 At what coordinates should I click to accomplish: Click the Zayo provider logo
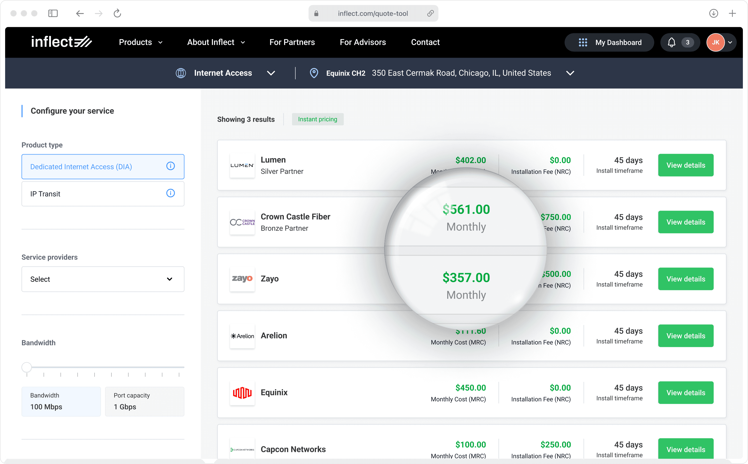point(242,279)
